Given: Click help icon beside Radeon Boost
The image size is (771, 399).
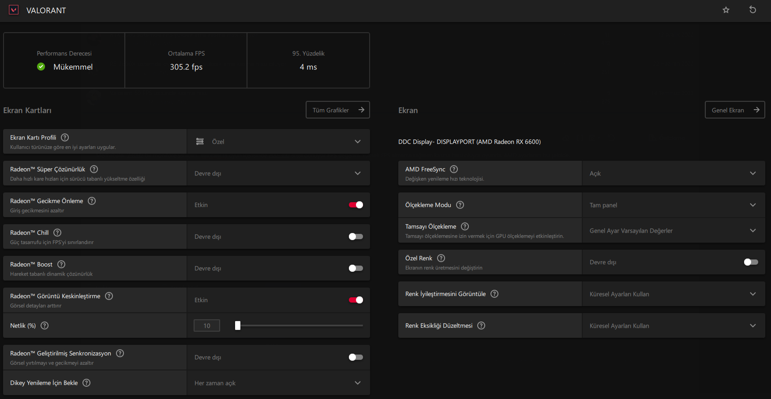Looking at the screenshot, I should (x=61, y=264).
